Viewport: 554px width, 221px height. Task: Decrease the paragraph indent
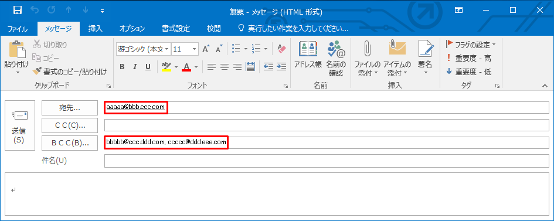coord(268,67)
